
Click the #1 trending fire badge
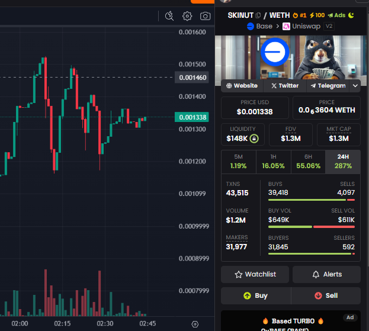[x=300, y=15]
